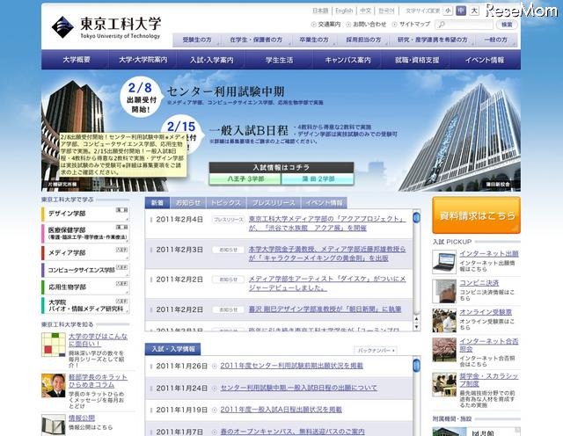Viewport: 563px width, 436px height.
Task: Open メディア学部 faculty item
Action: tap(85, 252)
